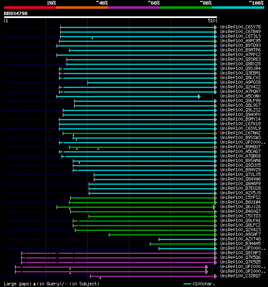
Task: Select the UniRef100_Q2V422 label
Action: click(x=240, y=87)
